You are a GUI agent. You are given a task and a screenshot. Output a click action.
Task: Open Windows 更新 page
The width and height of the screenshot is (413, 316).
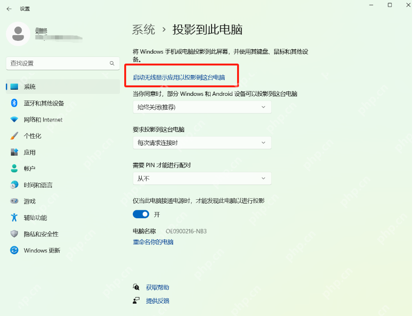click(63, 250)
